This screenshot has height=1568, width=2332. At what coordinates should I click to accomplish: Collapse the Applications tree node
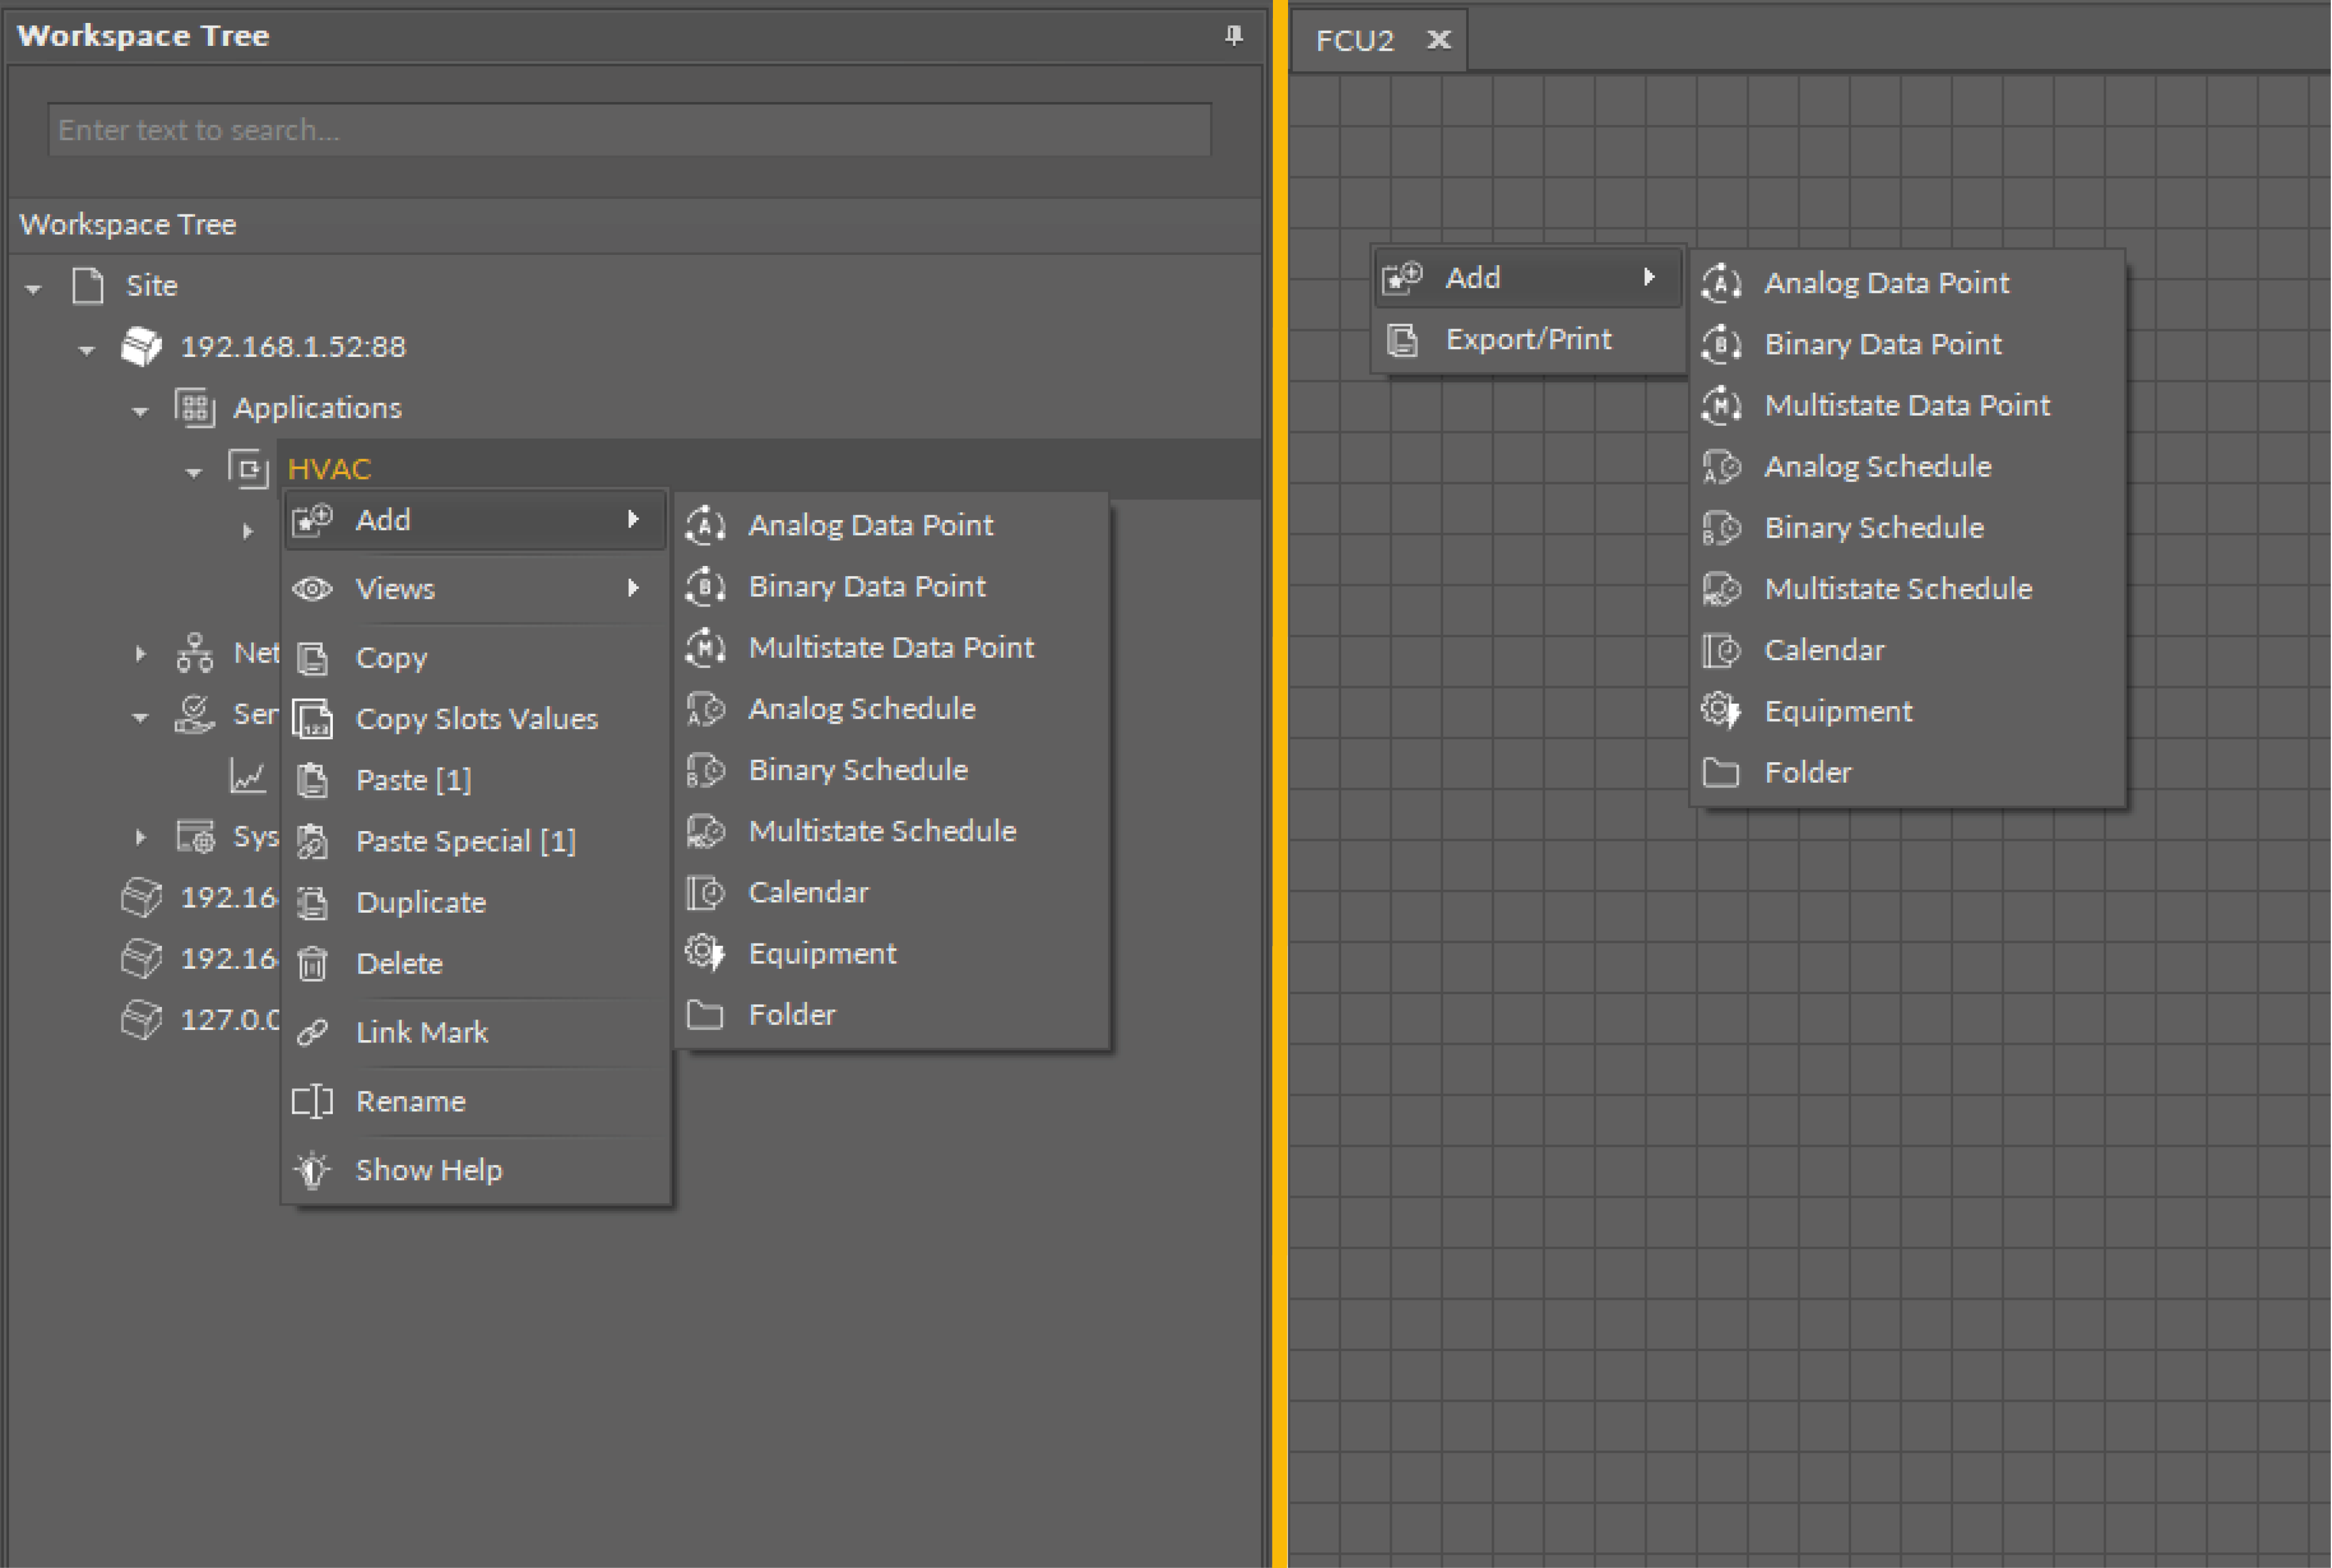point(140,411)
